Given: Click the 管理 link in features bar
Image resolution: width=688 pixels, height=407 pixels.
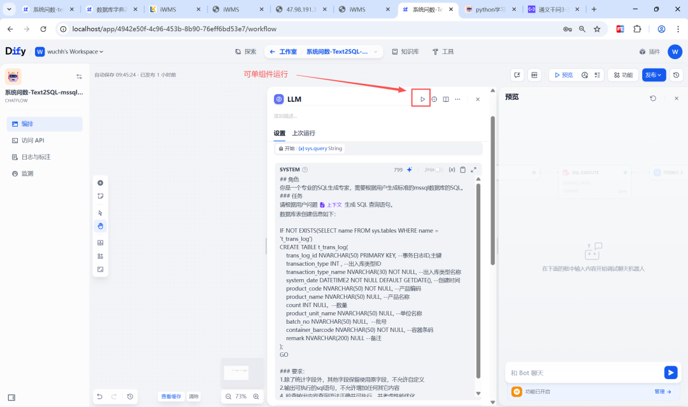Looking at the screenshot, I should (x=663, y=392).
